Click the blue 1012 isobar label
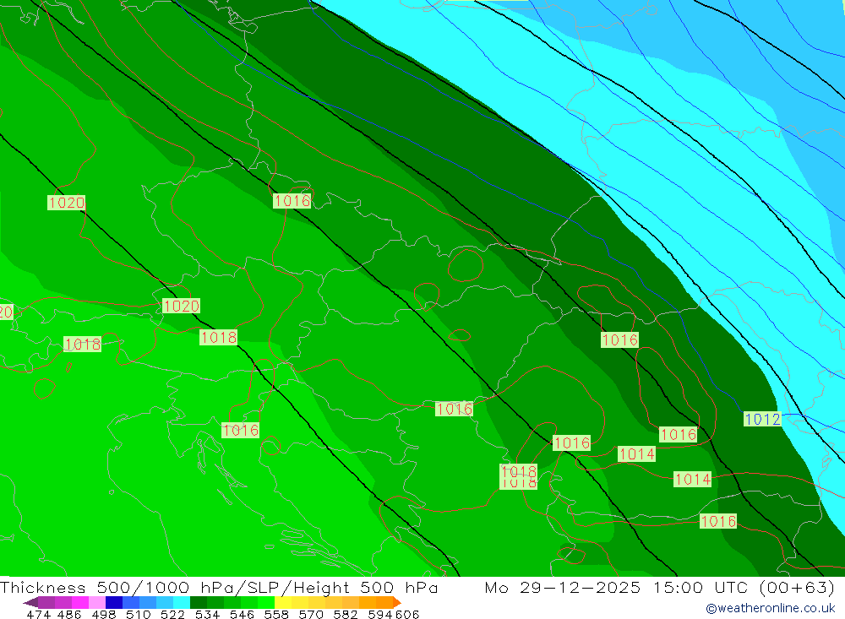 click(x=762, y=419)
